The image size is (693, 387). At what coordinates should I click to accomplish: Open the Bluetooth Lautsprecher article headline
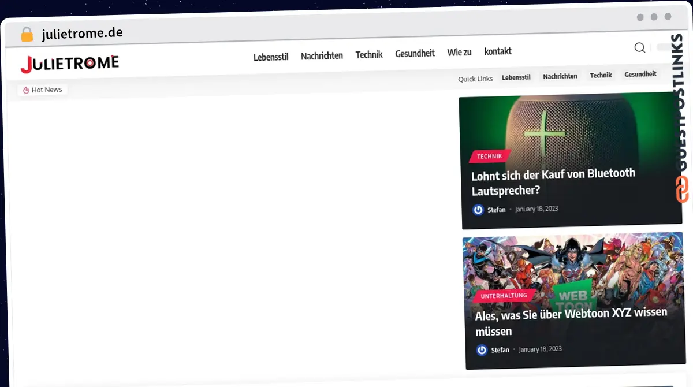(x=553, y=181)
